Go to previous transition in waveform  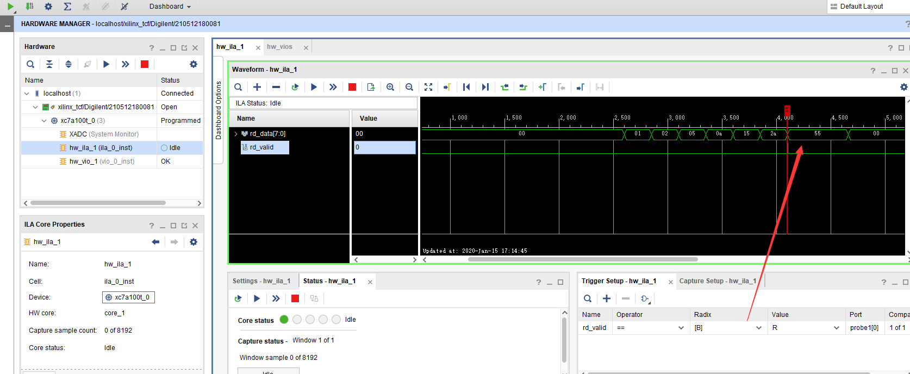[x=504, y=87]
